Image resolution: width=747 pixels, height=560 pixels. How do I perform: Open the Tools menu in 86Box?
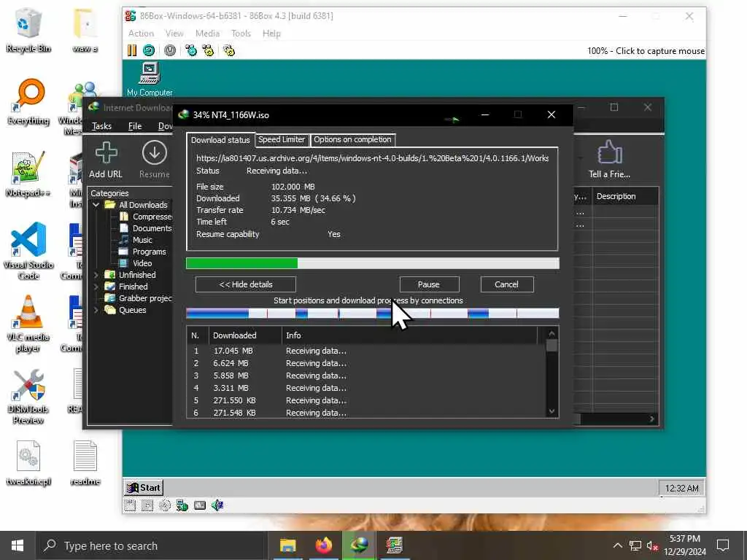(x=241, y=34)
